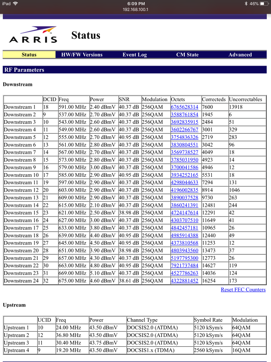Click octets value 3692835915
Viewport: 271px width, 362px height.
tap(185, 122)
